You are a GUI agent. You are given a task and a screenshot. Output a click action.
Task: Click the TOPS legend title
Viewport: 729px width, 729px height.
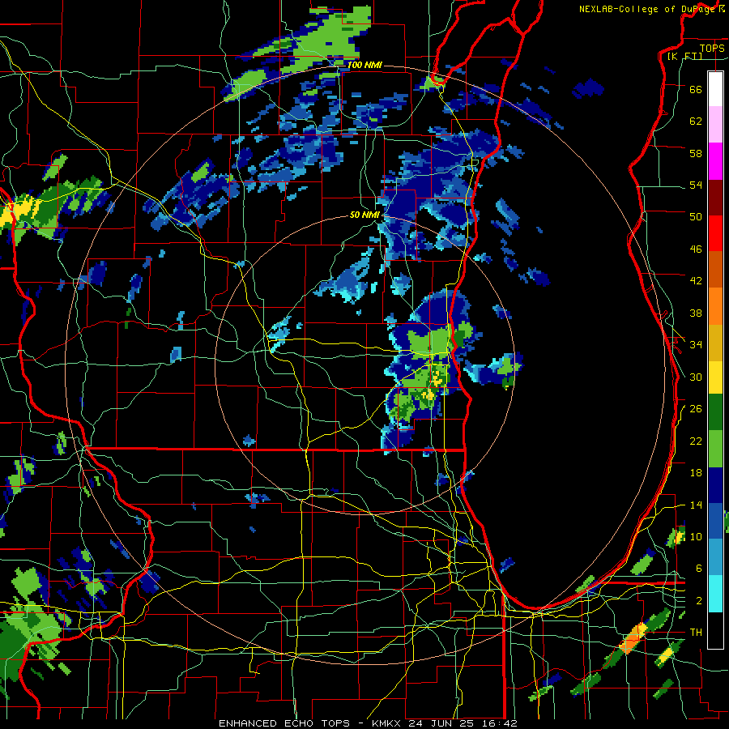pyautogui.click(x=712, y=48)
